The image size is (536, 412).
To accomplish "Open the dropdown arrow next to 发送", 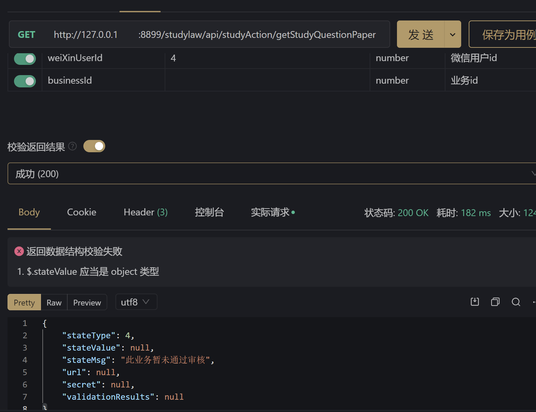I will (x=453, y=34).
